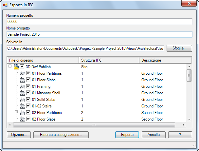Click the DWG icon beside 01 Floor Slabs

23,80
